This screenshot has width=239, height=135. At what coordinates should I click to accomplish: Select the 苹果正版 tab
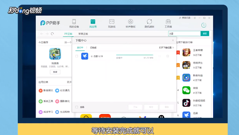[x=83, y=34]
